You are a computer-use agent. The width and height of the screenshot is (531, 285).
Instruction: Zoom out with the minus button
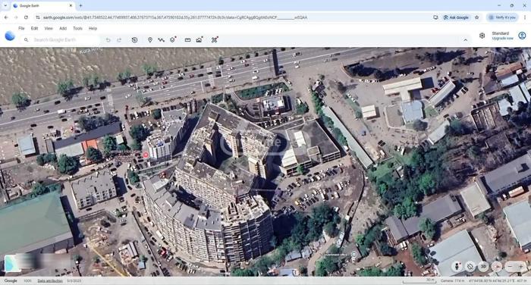[510, 266]
